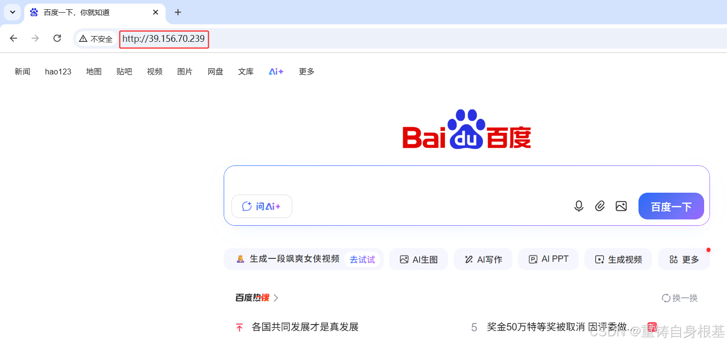The width and height of the screenshot is (727, 344).
Task: Open the 地图 link
Action: point(94,72)
